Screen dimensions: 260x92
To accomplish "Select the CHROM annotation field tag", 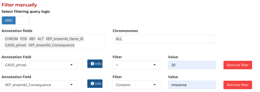I will [x=11, y=39].
